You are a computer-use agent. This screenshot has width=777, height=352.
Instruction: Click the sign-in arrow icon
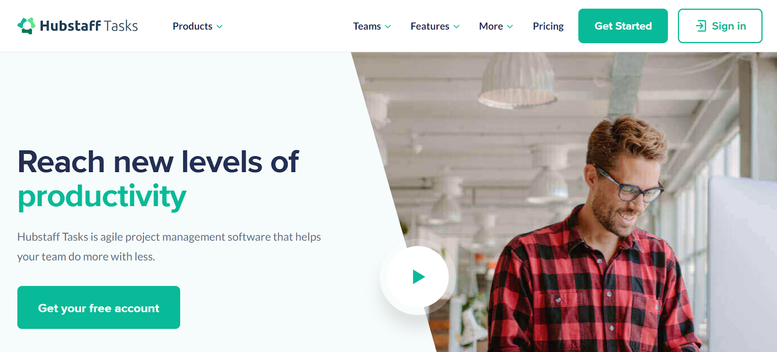pyautogui.click(x=701, y=26)
